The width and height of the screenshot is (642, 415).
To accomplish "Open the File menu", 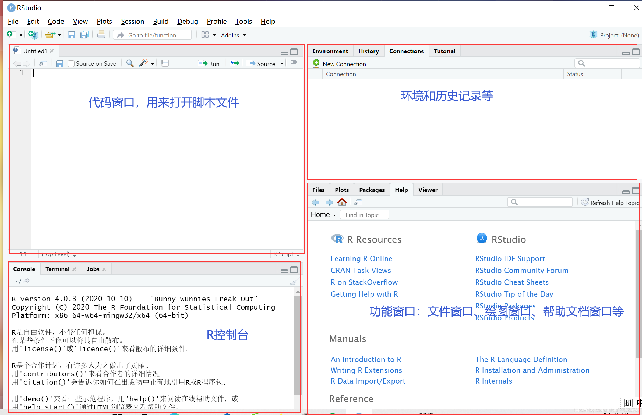I will [x=13, y=21].
